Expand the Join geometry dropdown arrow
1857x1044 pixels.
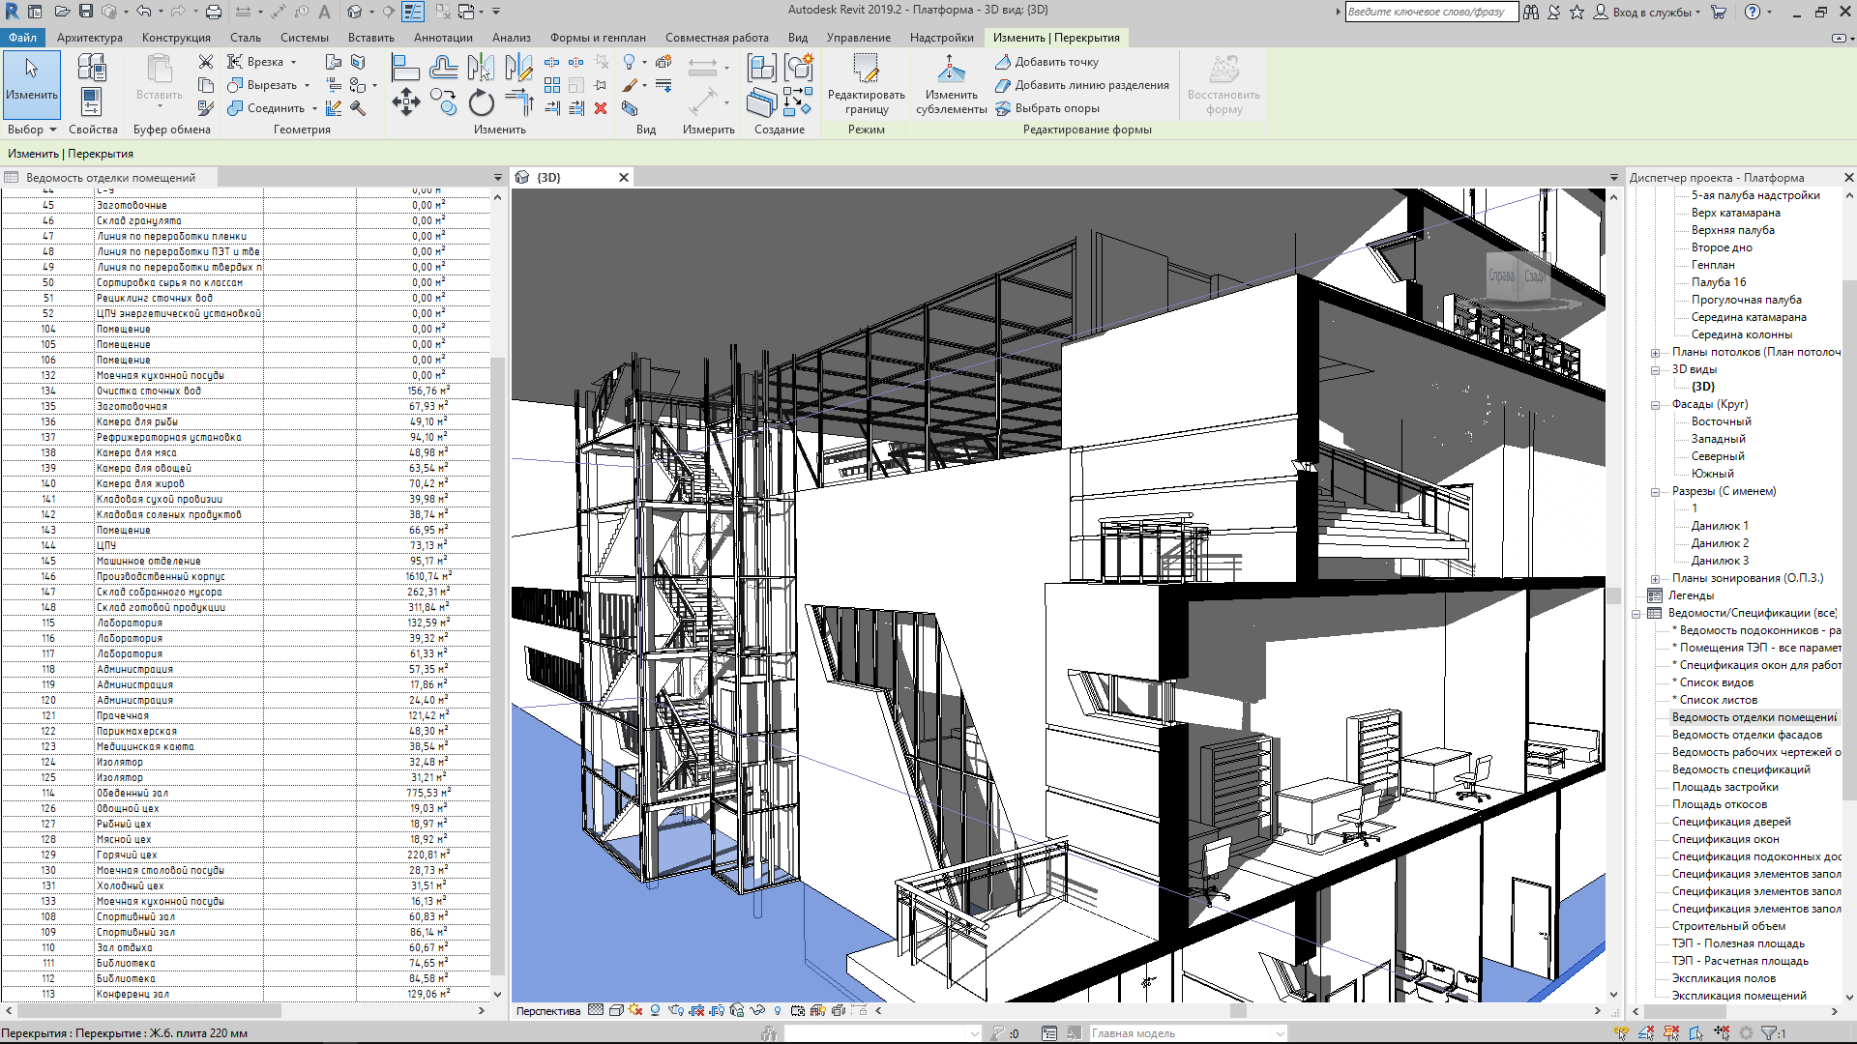pyautogui.click(x=314, y=109)
